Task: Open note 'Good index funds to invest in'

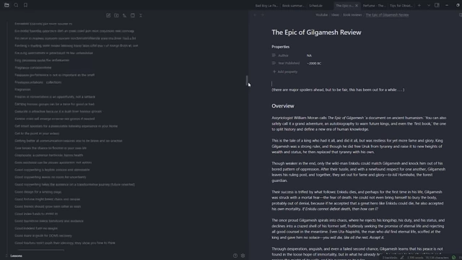Action: click(x=36, y=214)
